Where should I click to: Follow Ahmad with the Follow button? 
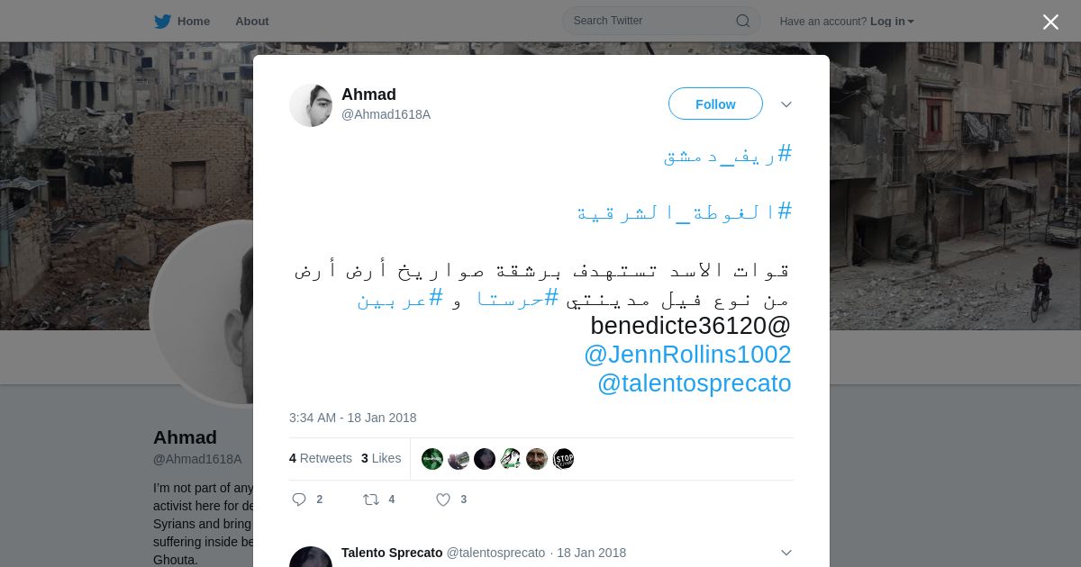pyautogui.click(x=715, y=104)
